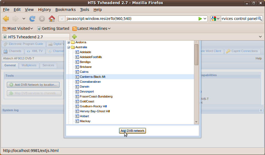Select the HTS Tvheadend 2.7 browser tab

tap(36, 37)
